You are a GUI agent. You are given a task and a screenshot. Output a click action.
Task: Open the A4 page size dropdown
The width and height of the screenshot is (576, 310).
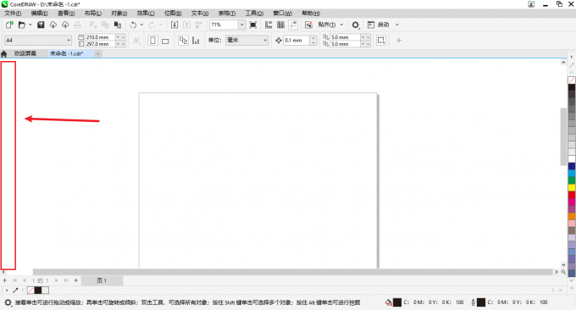pos(69,41)
